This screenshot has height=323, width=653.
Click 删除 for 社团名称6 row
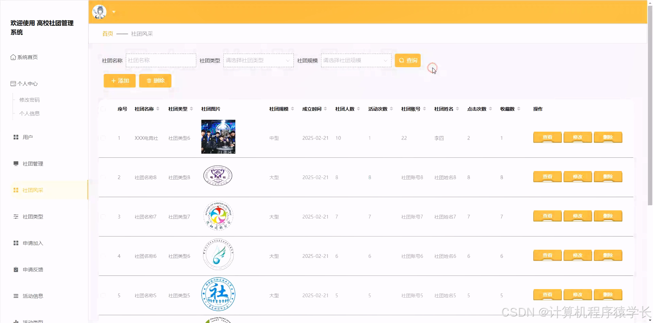(x=608, y=255)
